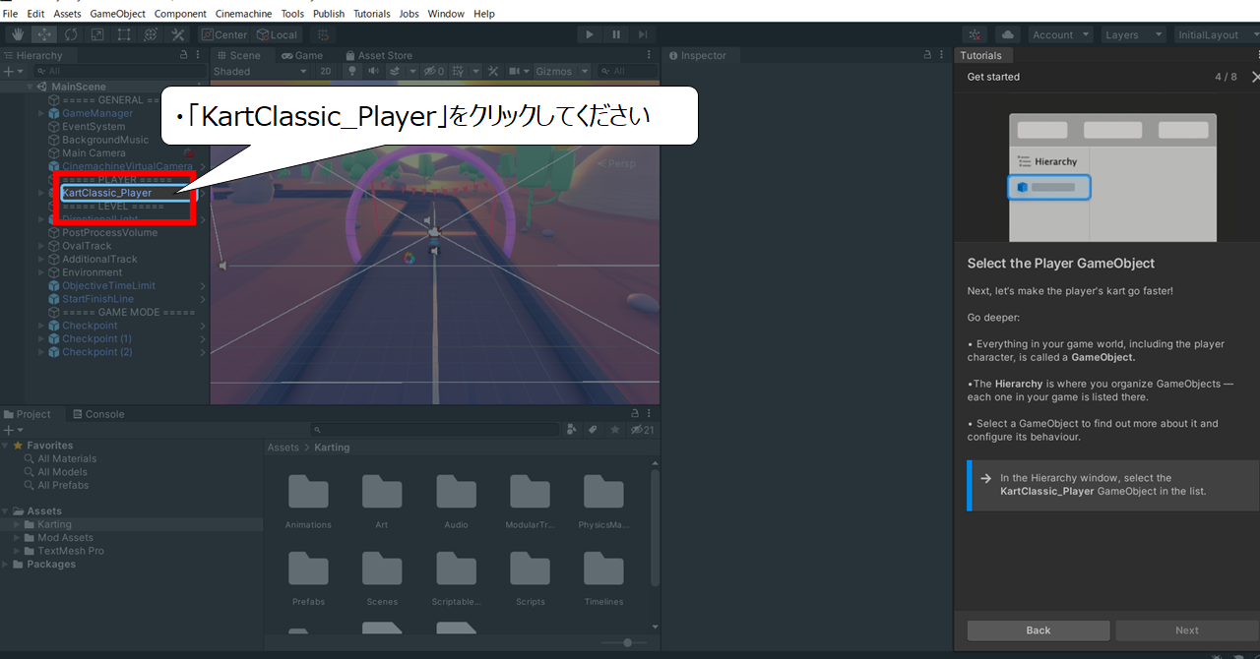
Task: Click the Project panel vertical scrollbar
Action: 655,528
